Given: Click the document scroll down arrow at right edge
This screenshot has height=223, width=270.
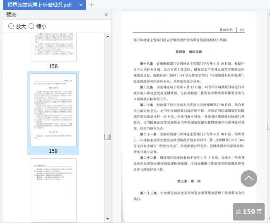Looking at the screenshot, I should [x=269, y=219].
